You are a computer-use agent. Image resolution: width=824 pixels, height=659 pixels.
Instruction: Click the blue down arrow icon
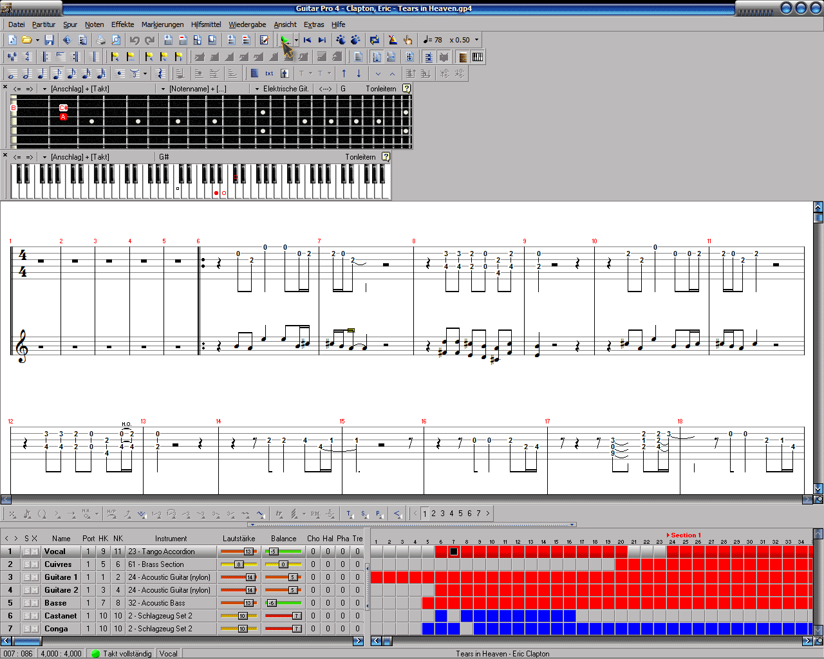(x=359, y=73)
